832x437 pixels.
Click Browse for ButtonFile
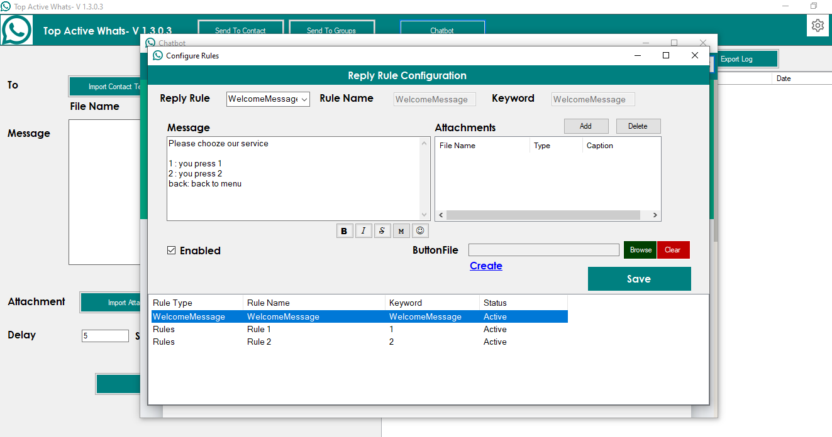click(x=640, y=250)
